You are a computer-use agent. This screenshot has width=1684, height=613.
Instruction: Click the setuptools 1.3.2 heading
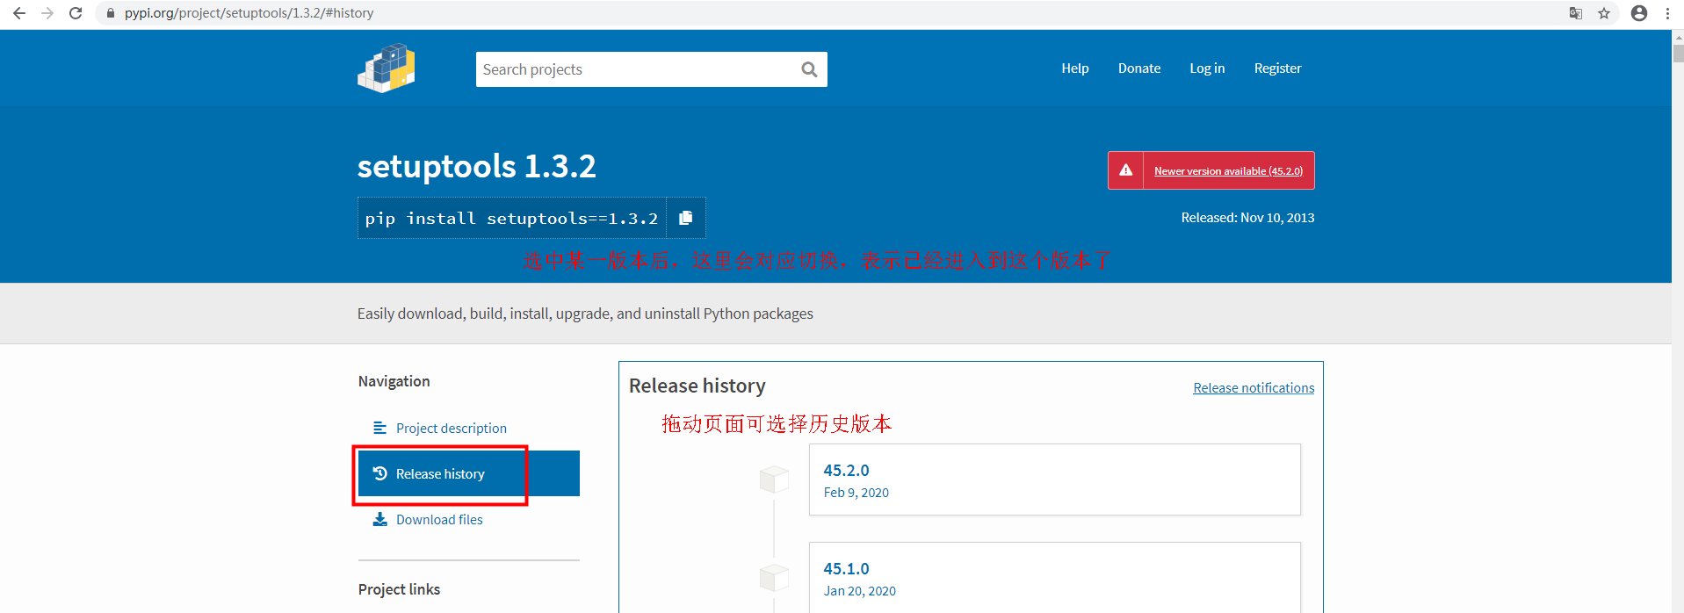click(476, 166)
